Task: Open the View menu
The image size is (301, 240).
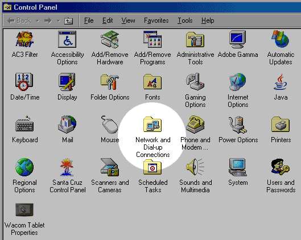Action: pos(128,20)
